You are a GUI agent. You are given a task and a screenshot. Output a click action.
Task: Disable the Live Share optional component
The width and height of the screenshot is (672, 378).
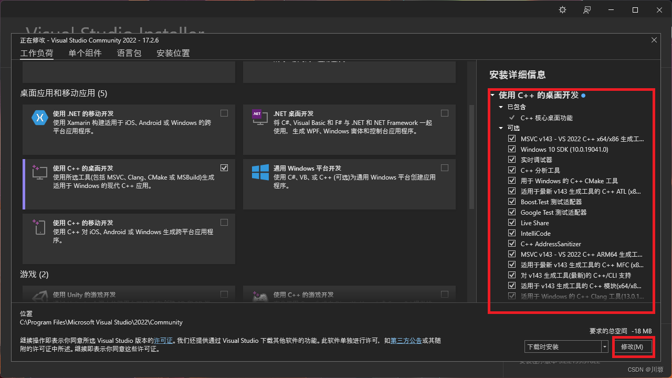512,222
